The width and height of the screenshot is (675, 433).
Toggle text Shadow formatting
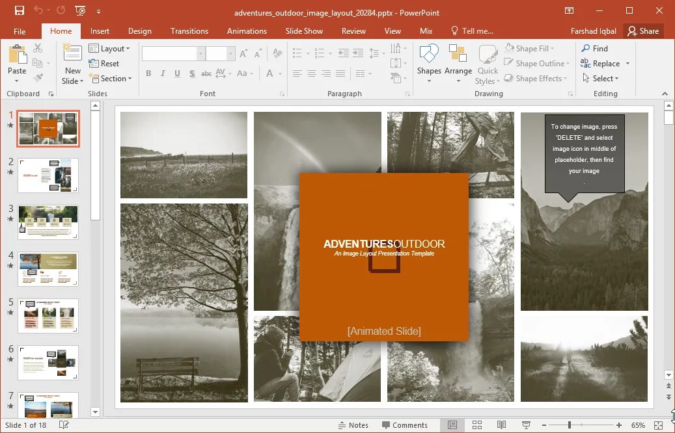click(x=192, y=73)
